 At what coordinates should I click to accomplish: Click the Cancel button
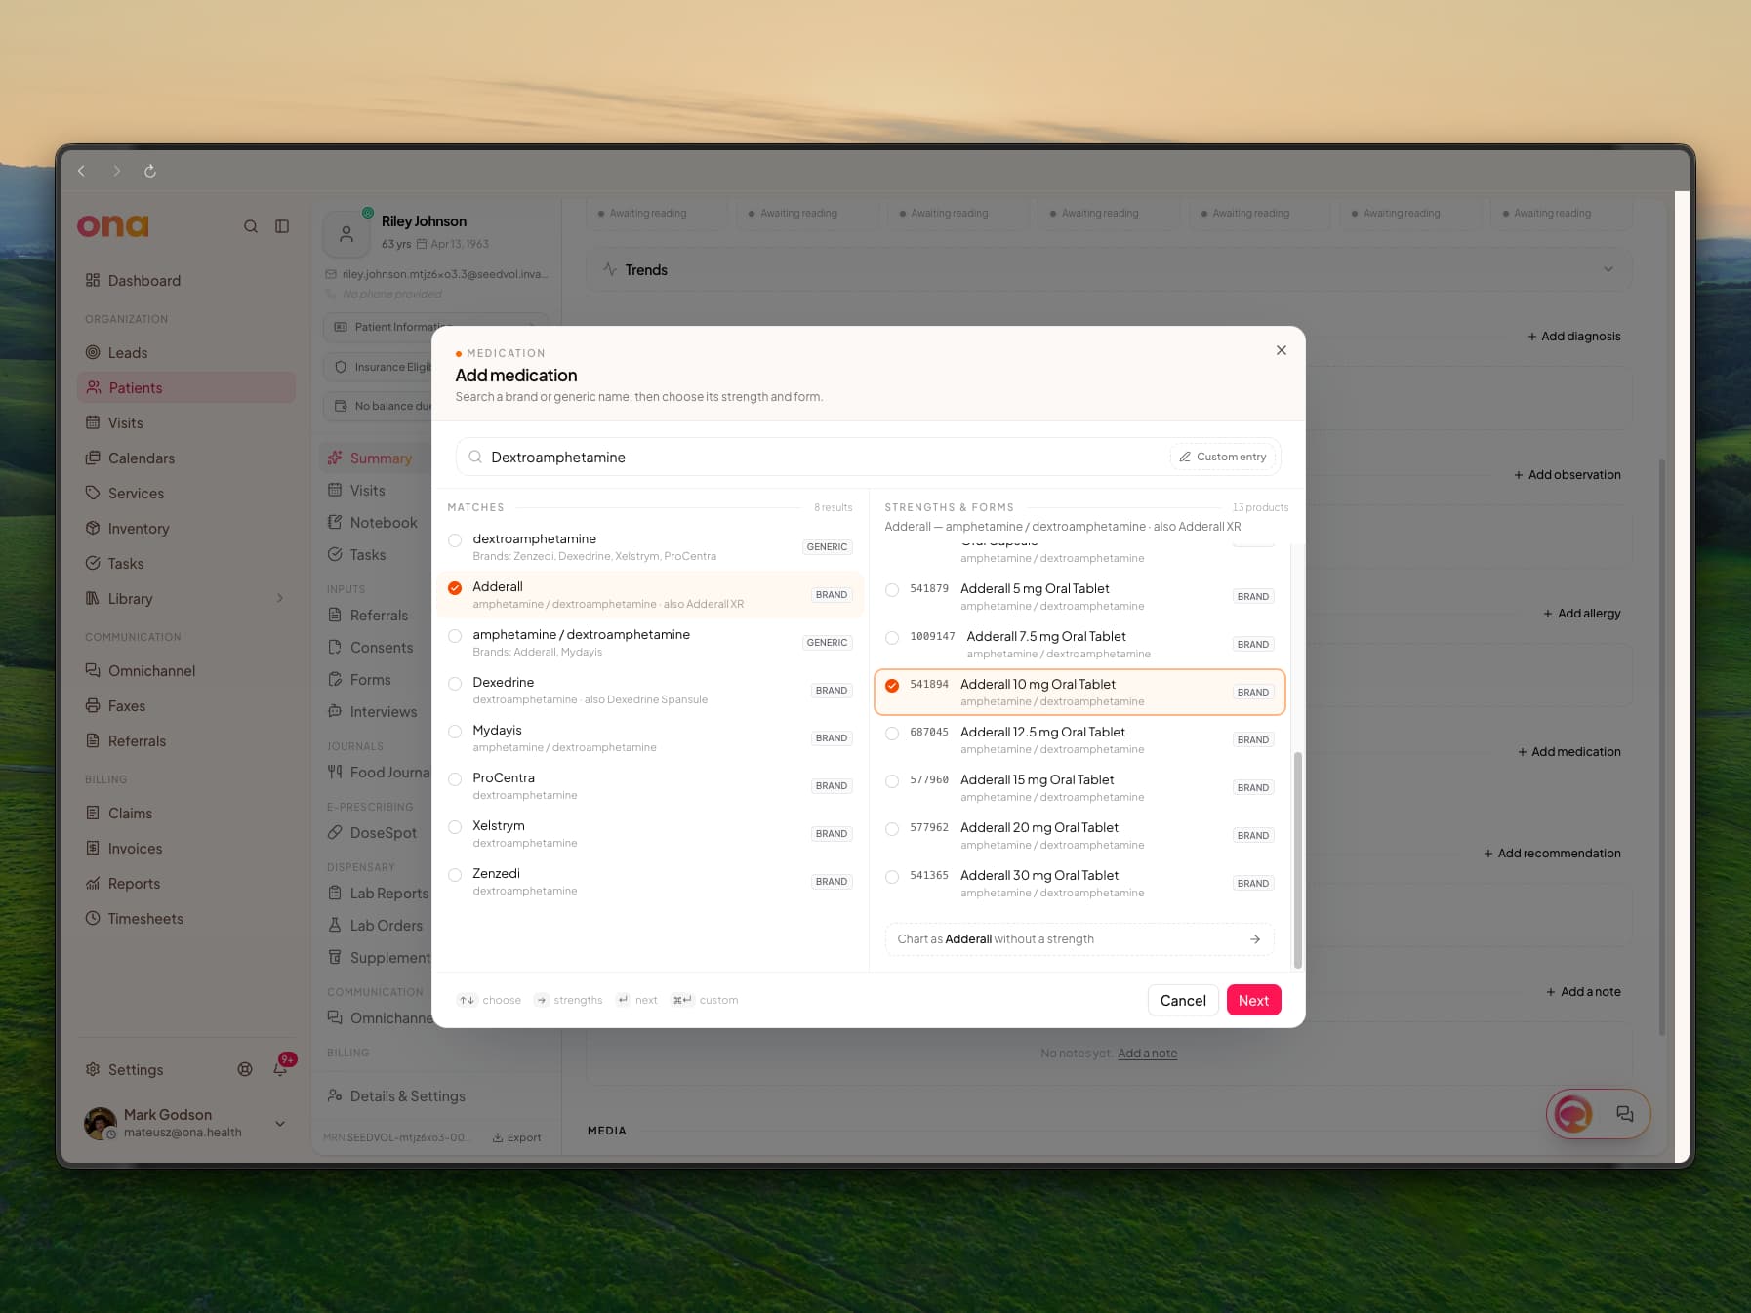(1183, 1001)
